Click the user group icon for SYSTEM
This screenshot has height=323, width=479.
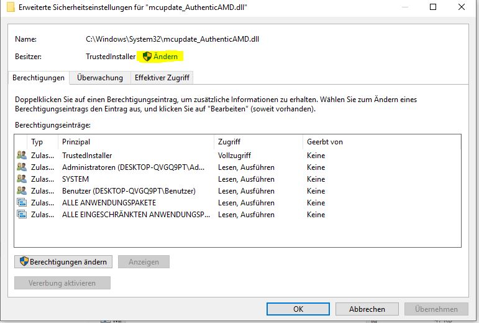tap(22, 179)
